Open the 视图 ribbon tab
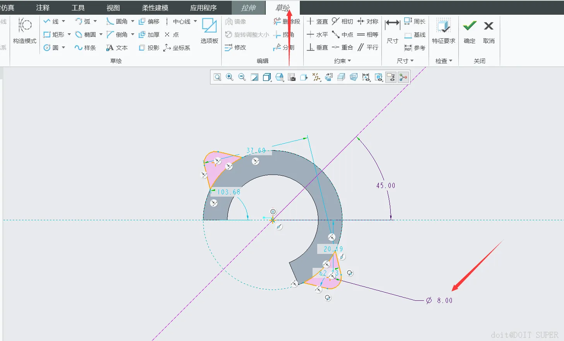 pos(113,8)
